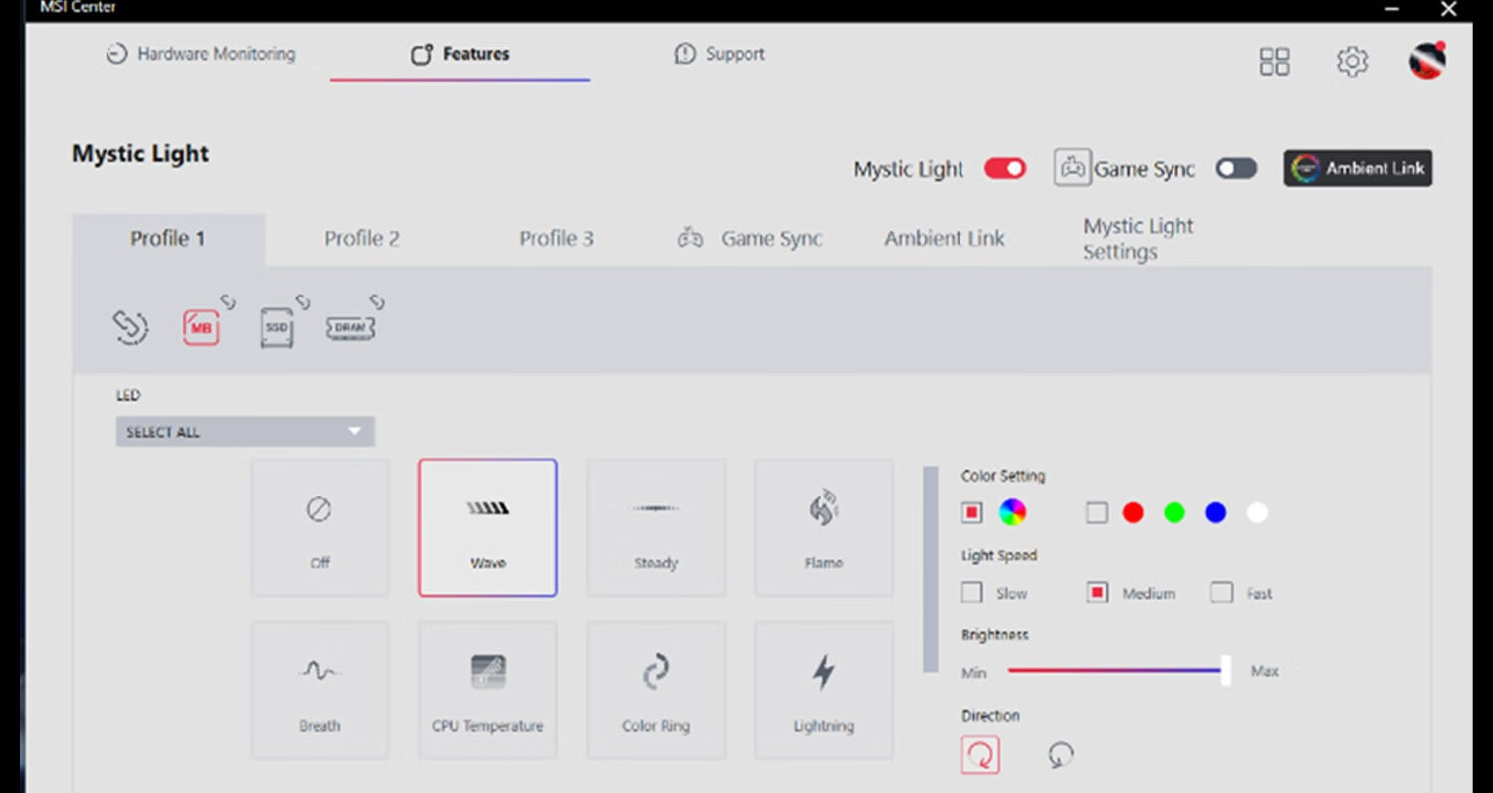
Task: Click the Ambient Link button
Action: tap(1358, 169)
